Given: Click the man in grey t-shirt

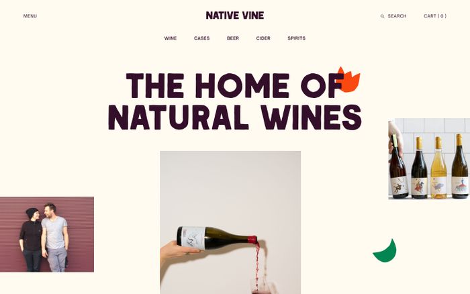Looking at the screenshot, I should 54,238.
